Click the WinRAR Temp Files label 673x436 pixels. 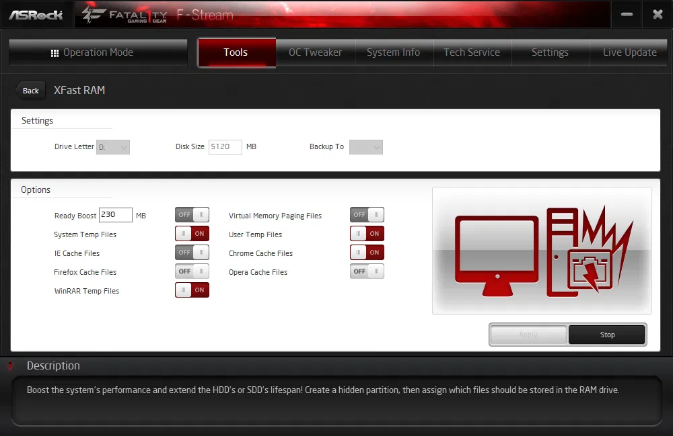click(x=87, y=292)
